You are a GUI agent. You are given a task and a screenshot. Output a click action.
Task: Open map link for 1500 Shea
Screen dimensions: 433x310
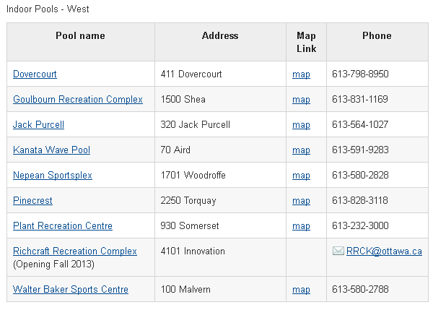(301, 100)
